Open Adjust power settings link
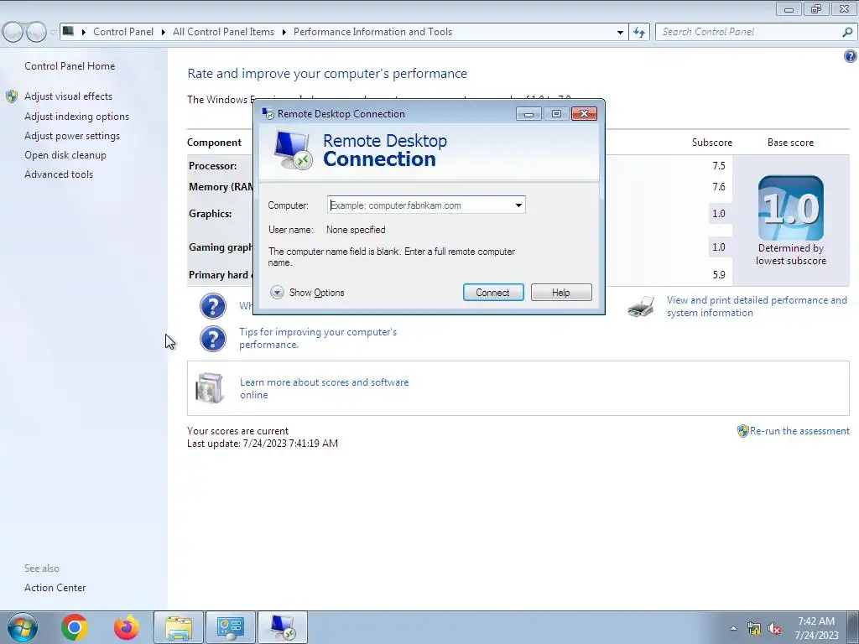The image size is (859, 644). [x=72, y=136]
